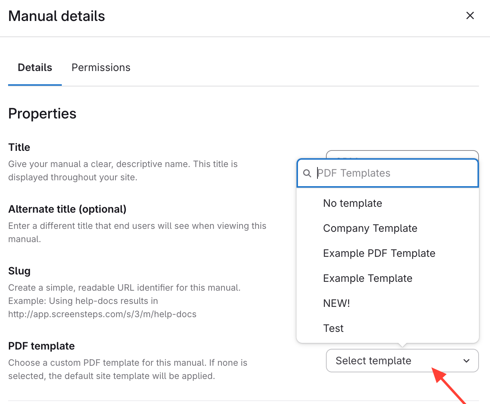Click the partially hidden Title input field

tap(402, 155)
